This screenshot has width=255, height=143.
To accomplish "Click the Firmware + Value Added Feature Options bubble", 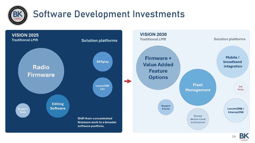I will click(x=158, y=68).
